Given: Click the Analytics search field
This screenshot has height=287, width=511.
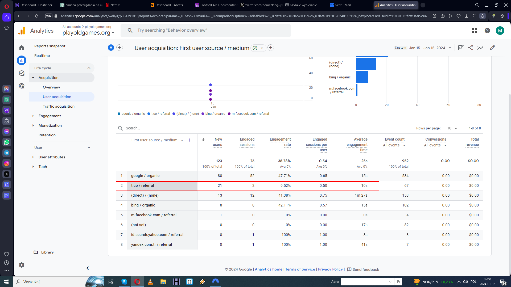Looking at the screenshot, I should pyautogui.click(x=205, y=31).
